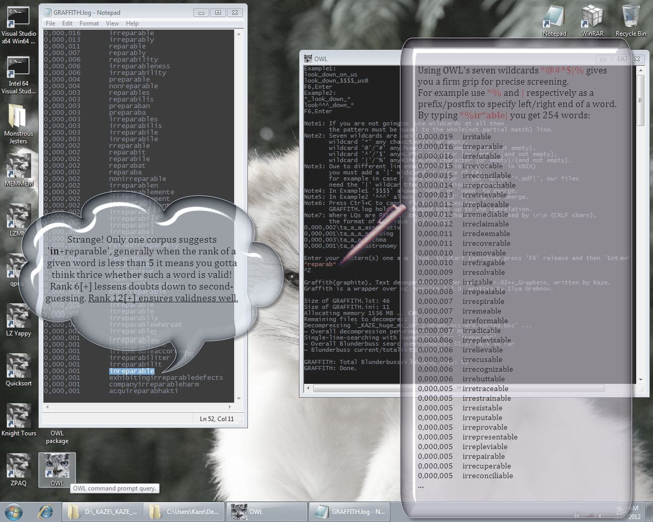The width and height of the screenshot is (653, 522).
Task: Click the Windows Start orb
Action: 14,511
